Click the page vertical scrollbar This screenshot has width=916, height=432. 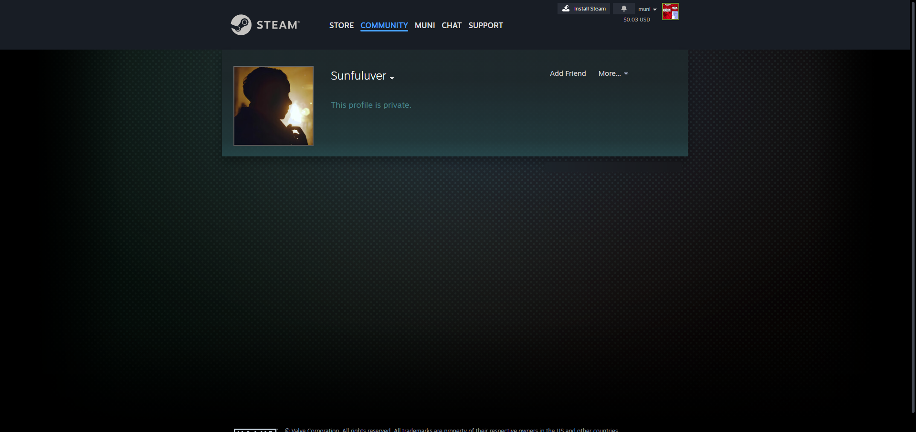pyautogui.click(x=913, y=206)
